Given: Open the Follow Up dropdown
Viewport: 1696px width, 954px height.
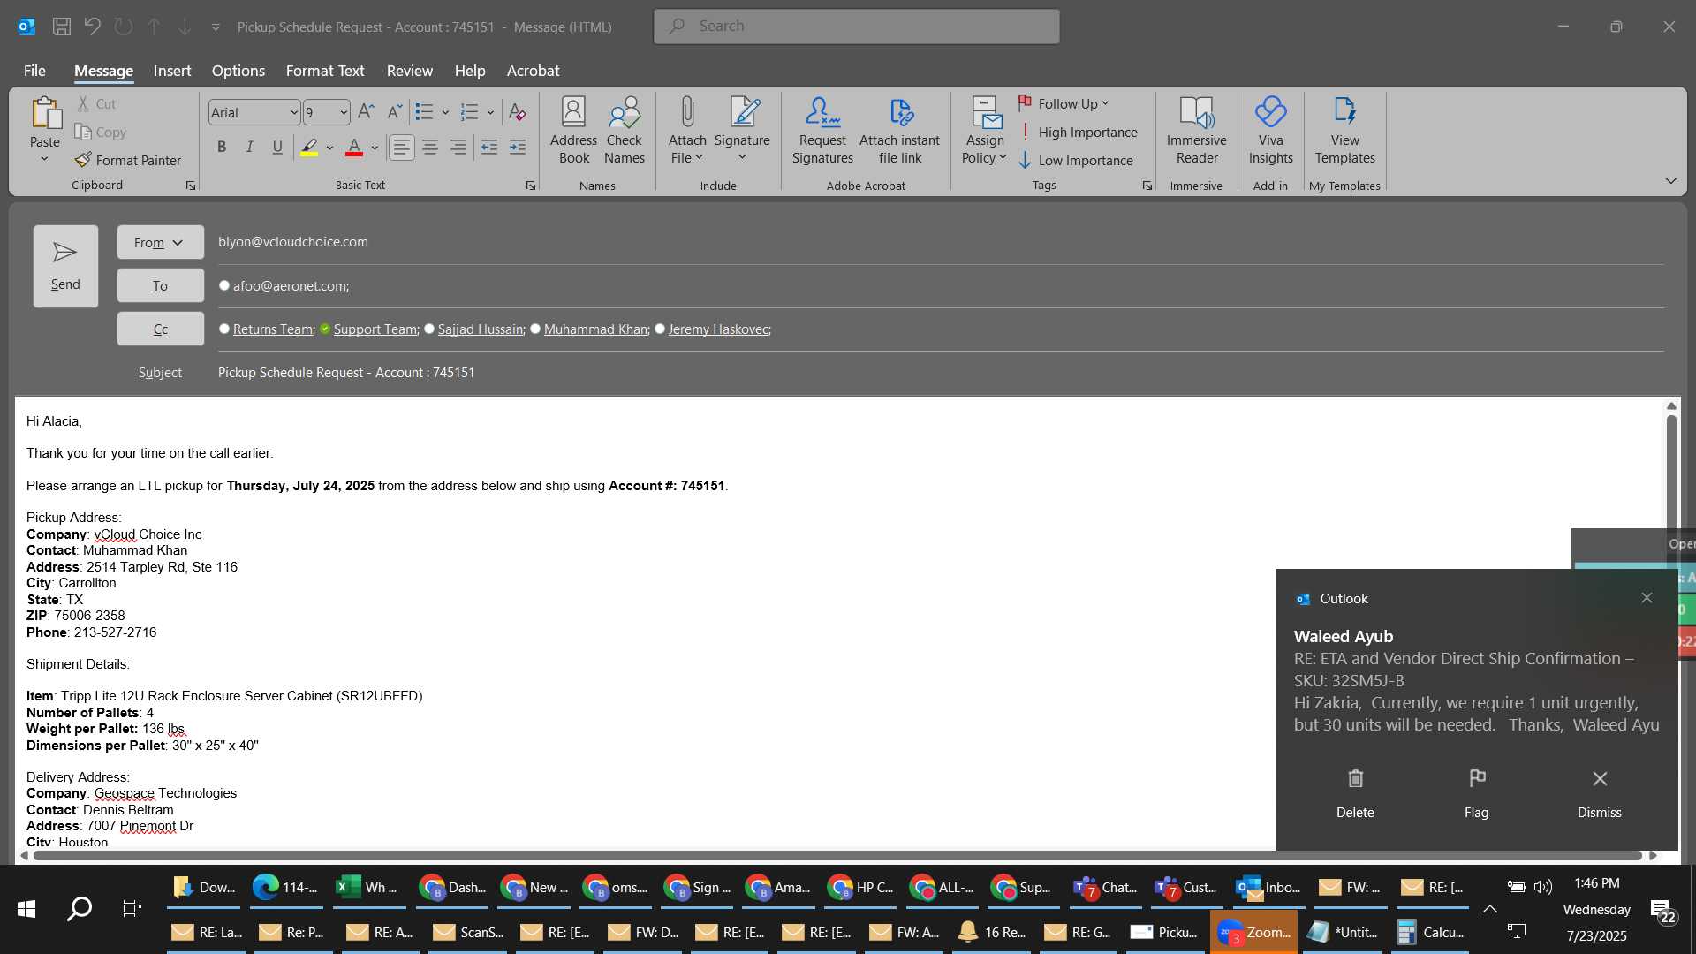Looking at the screenshot, I should coord(1064,103).
